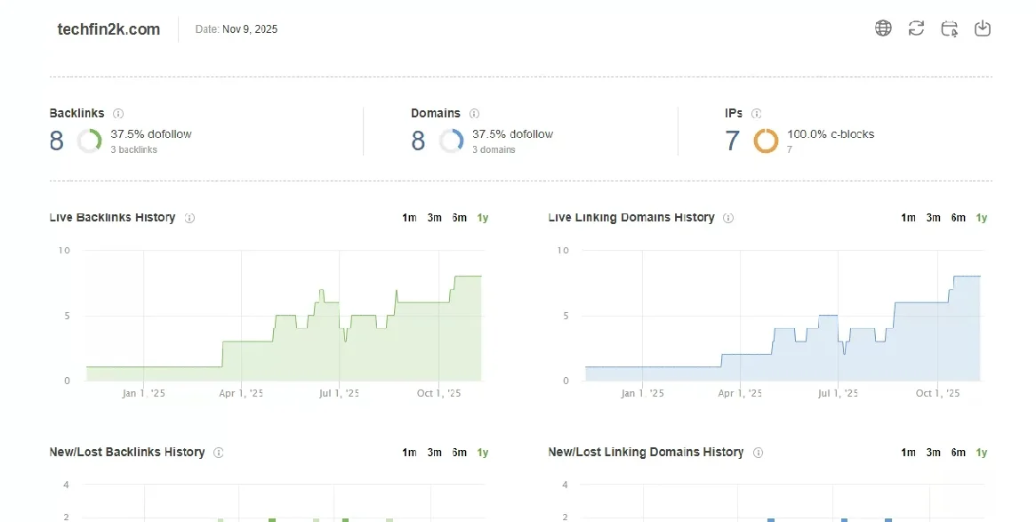Open info icon beside New/Lost Linking Domains History

pos(759,453)
